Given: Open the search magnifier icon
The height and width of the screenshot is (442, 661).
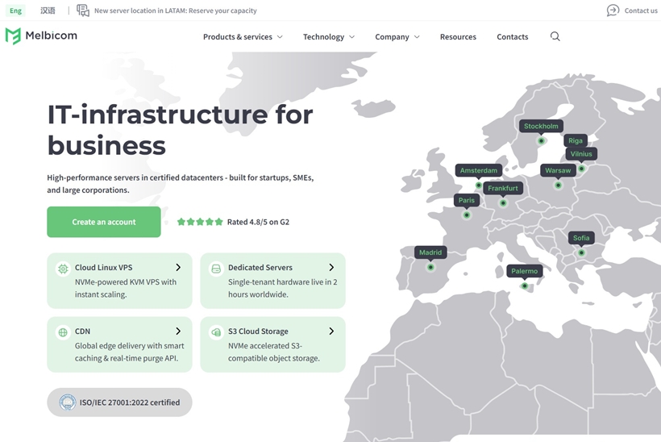Looking at the screenshot, I should click(x=555, y=36).
